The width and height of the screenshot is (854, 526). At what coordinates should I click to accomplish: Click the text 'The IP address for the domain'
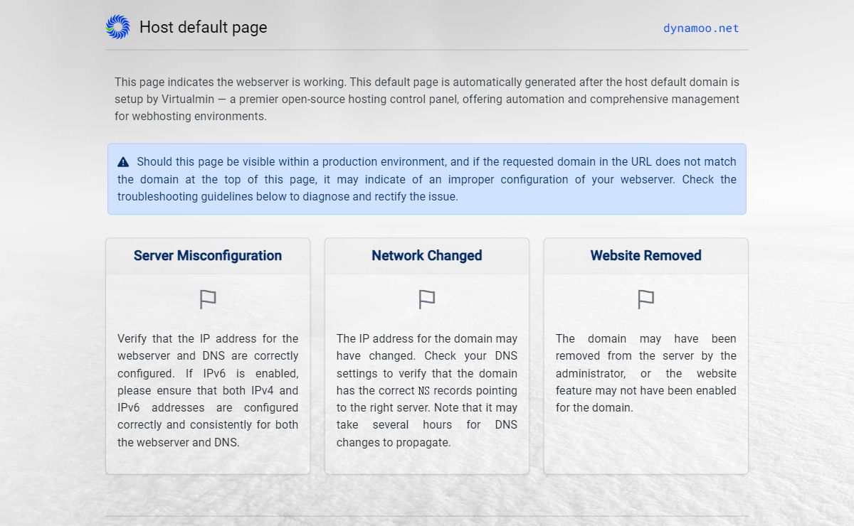tap(427, 390)
